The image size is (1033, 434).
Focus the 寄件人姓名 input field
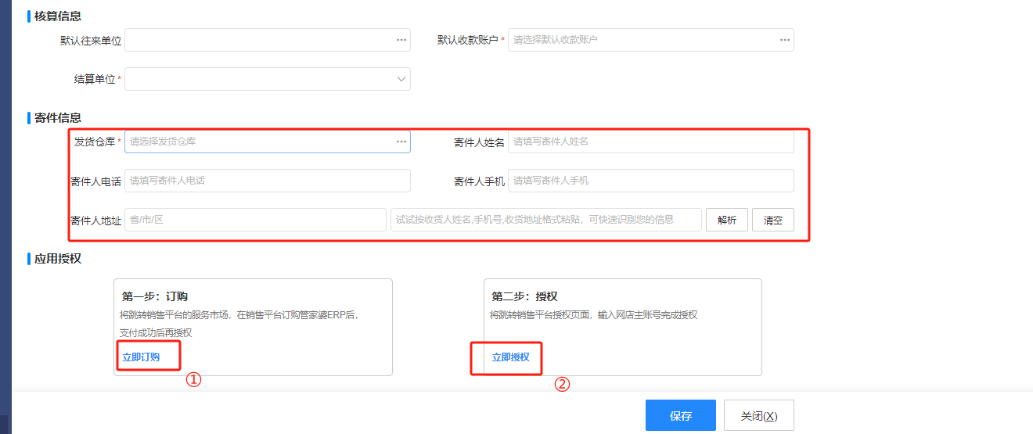point(651,142)
